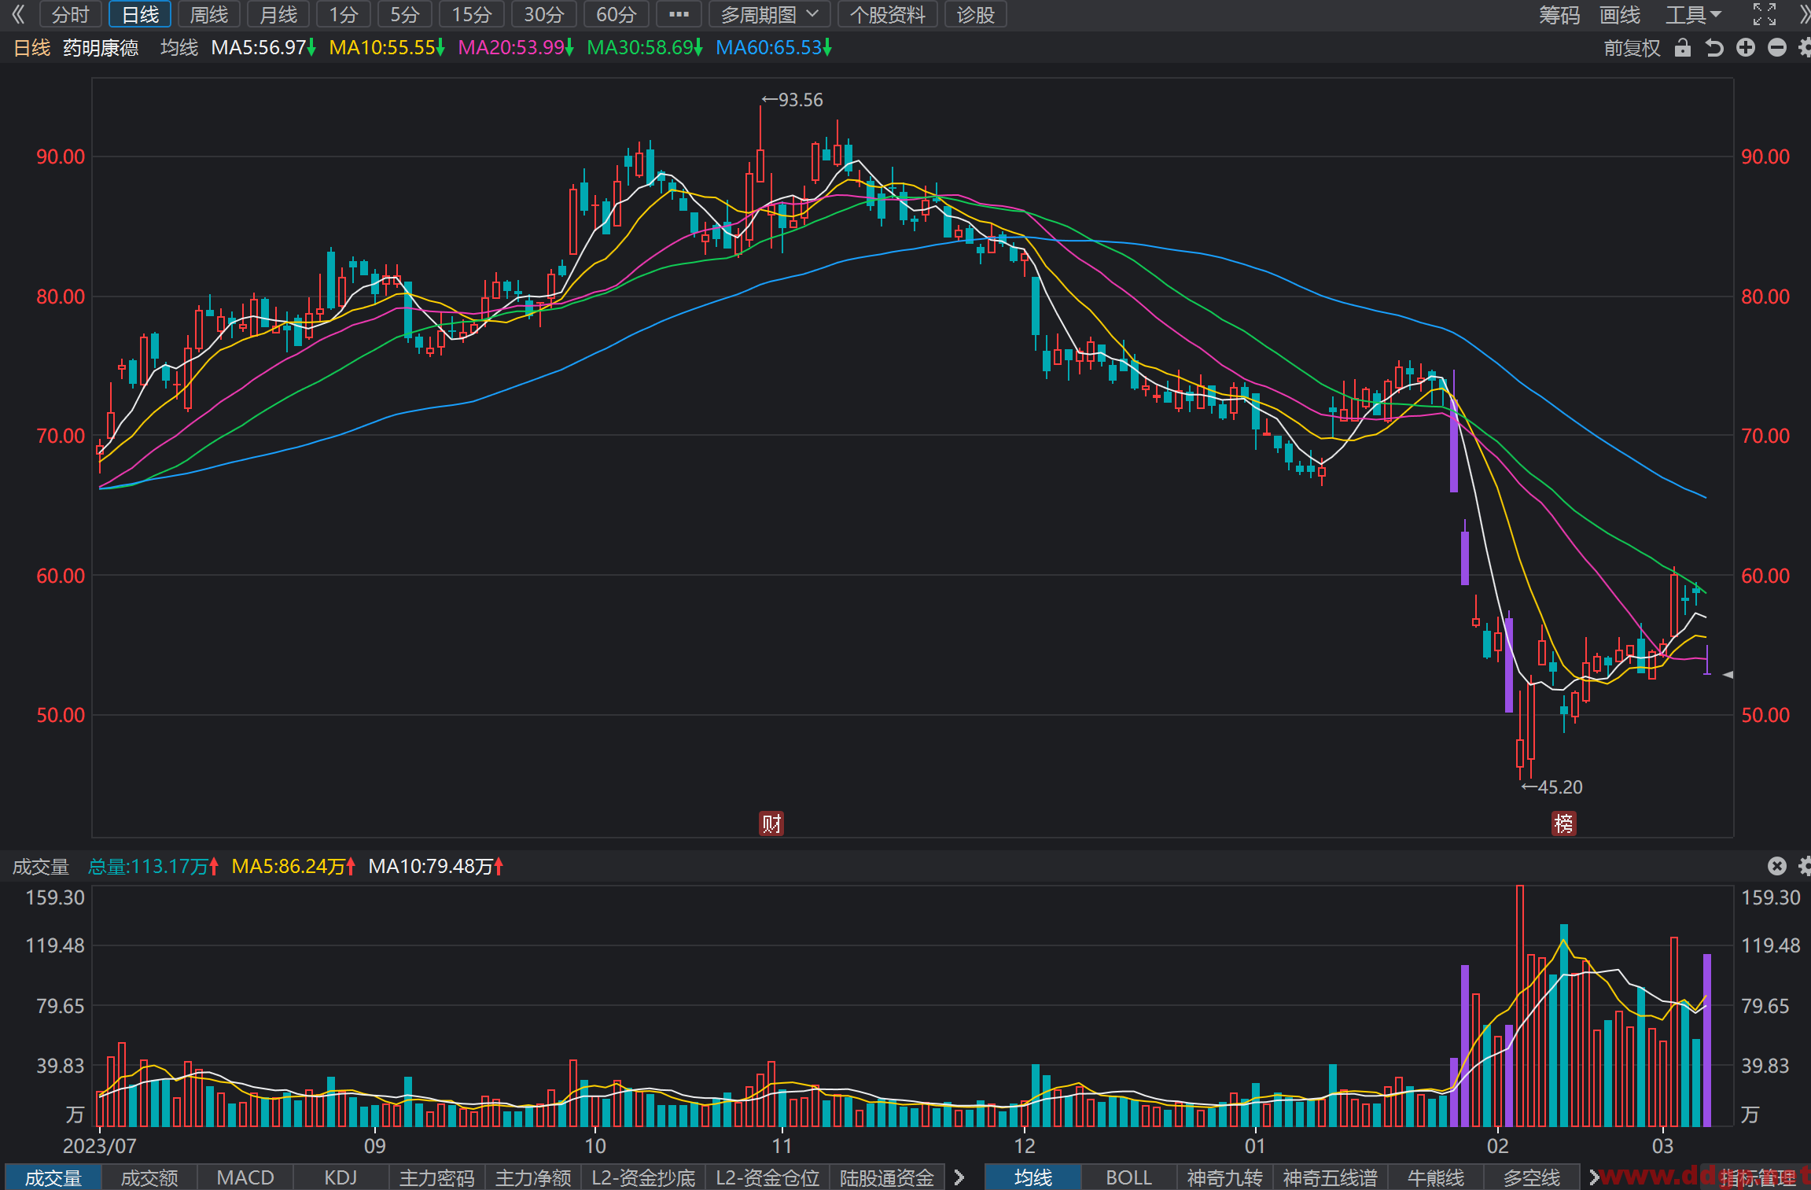Toggle fullscreen with the expand arrows icon
The height and width of the screenshot is (1190, 1811).
(1765, 14)
